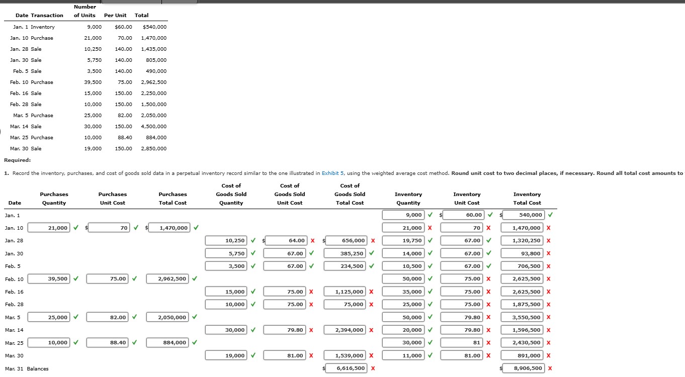Click the '$1,435,000' Jan. 28 Sale total
This screenshot has height=377, width=685.
pos(154,49)
